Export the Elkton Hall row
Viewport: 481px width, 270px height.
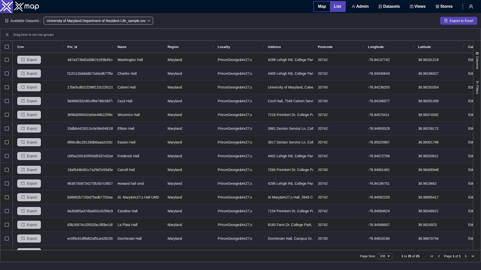29,128
